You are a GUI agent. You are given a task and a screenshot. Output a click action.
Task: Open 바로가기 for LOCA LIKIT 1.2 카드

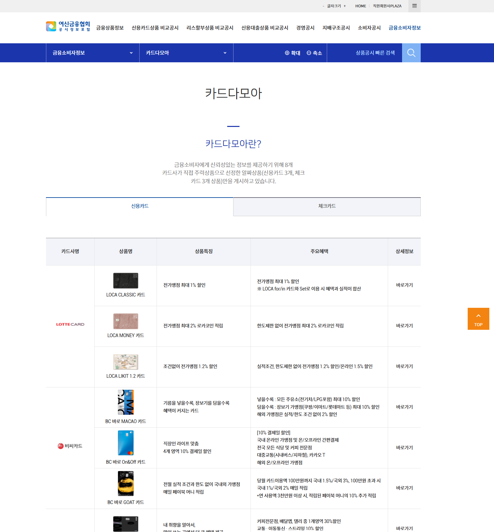[404, 366]
